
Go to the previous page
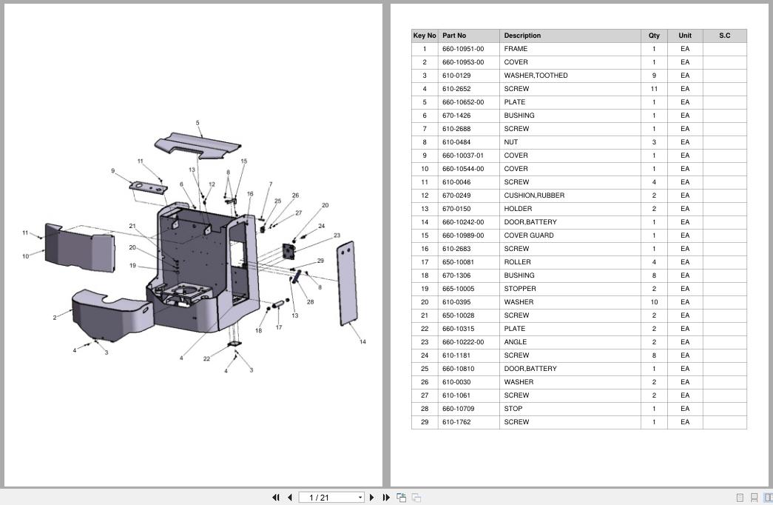290,498
